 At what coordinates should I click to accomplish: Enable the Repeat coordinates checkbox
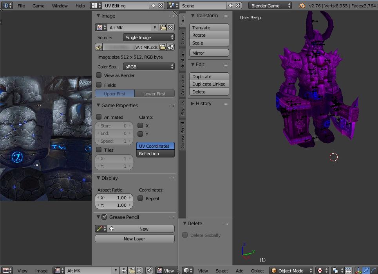(140, 198)
